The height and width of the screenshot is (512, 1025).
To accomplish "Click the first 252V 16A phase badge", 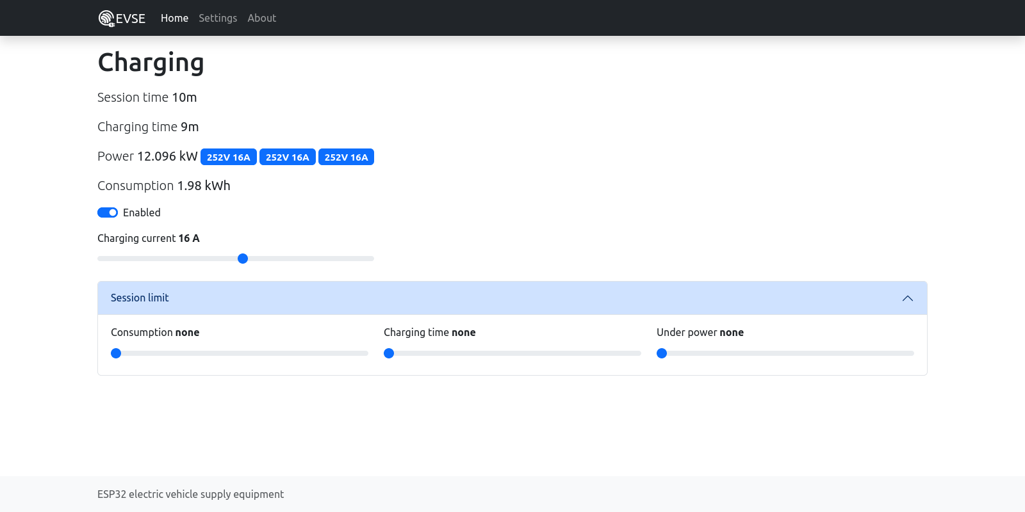I will (228, 157).
